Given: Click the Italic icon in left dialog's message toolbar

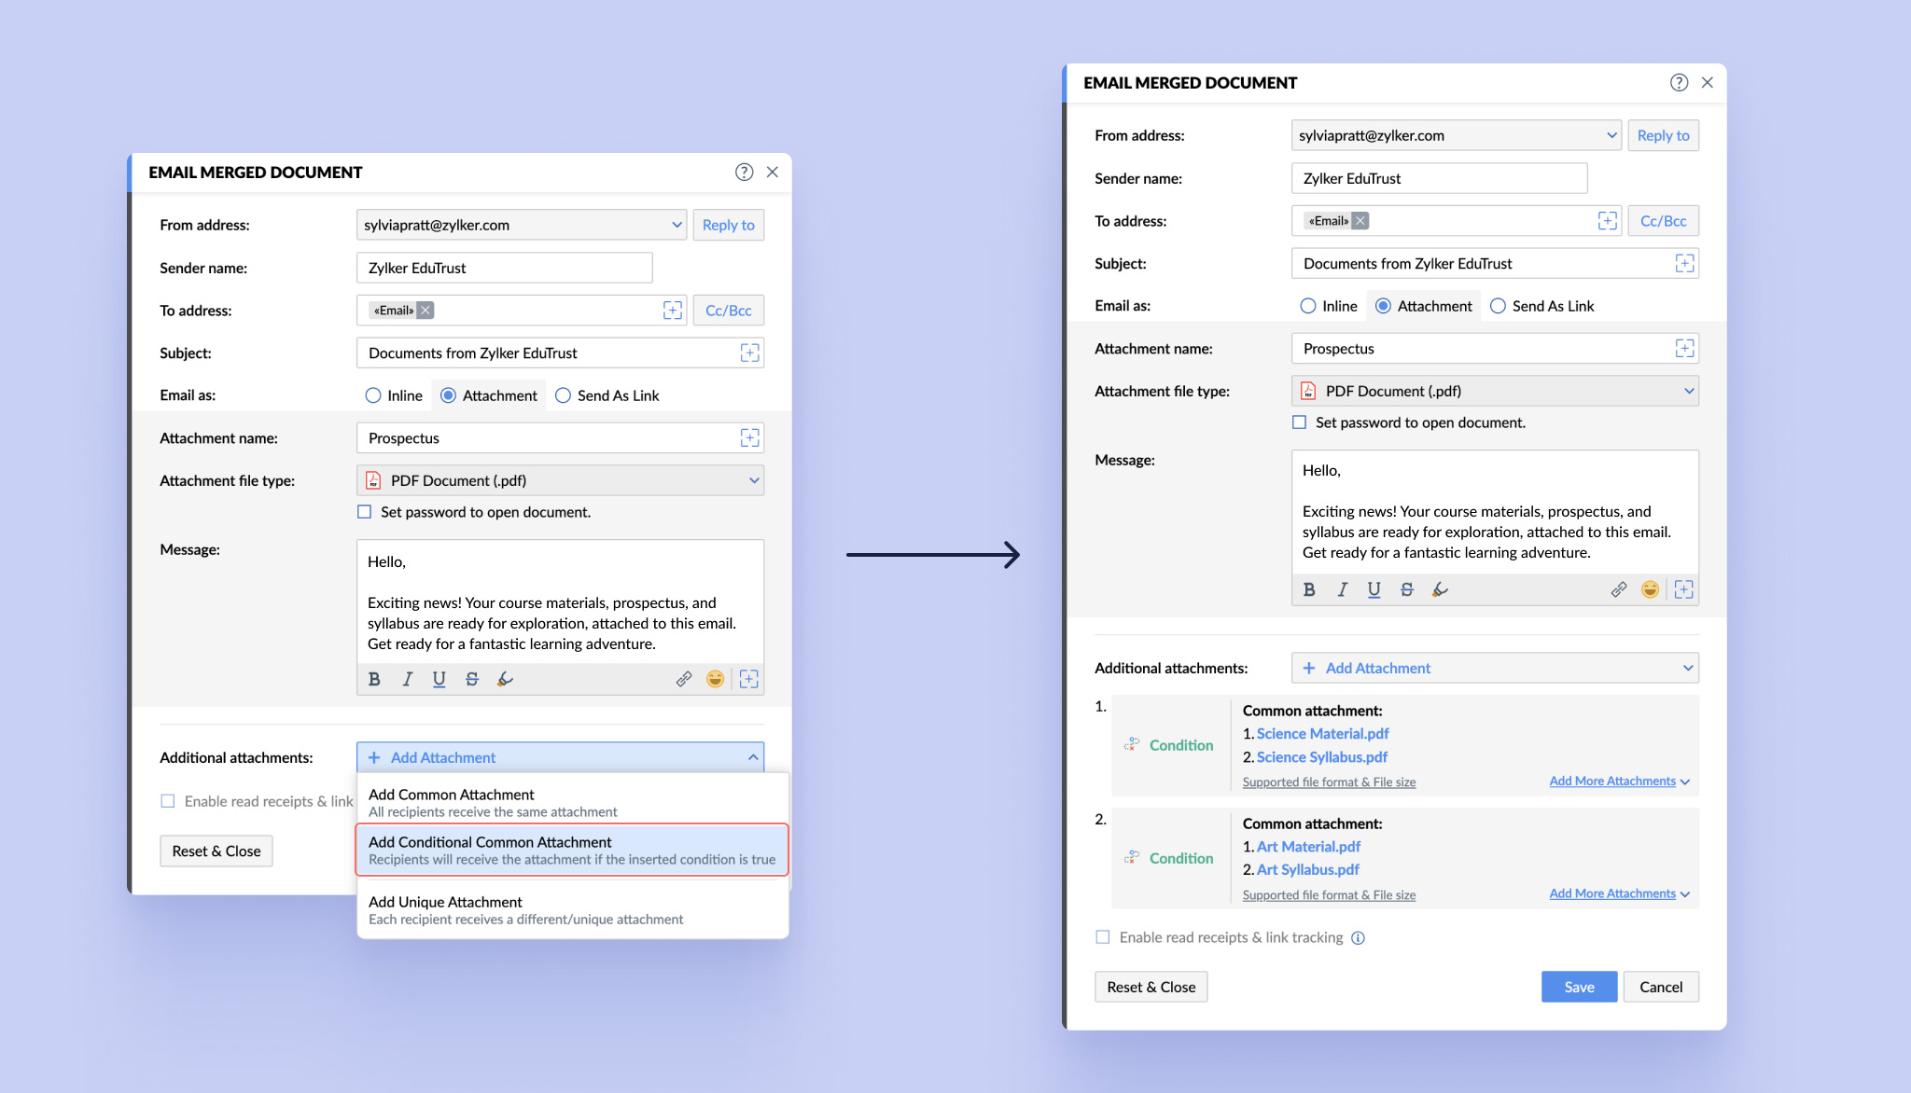Looking at the screenshot, I should [407, 679].
